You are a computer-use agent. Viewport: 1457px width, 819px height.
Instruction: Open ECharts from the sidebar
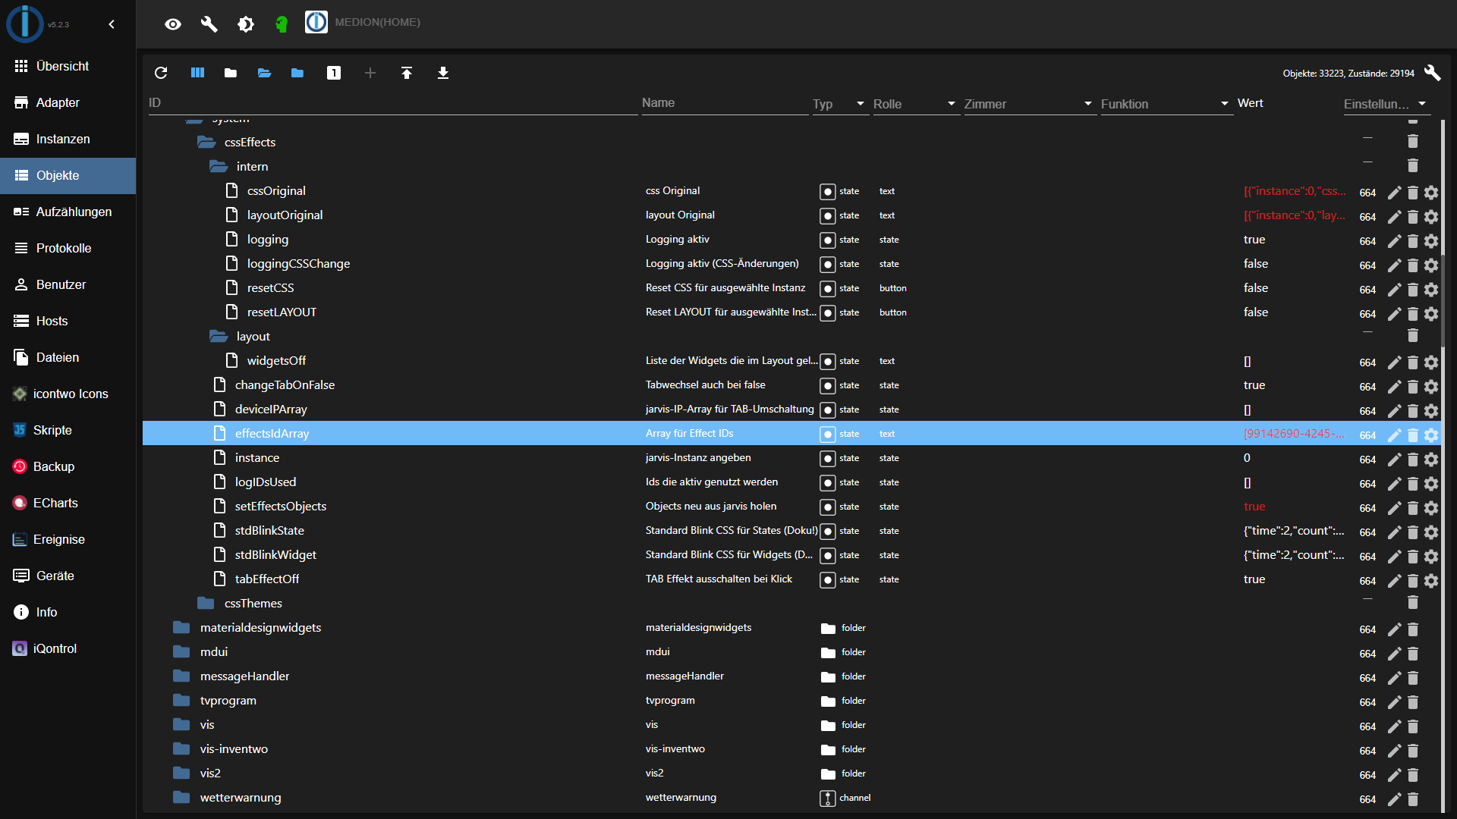pyautogui.click(x=68, y=503)
